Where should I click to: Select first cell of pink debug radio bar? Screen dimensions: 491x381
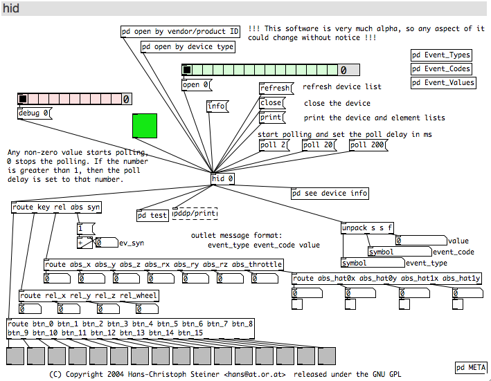[x=23, y=99]
